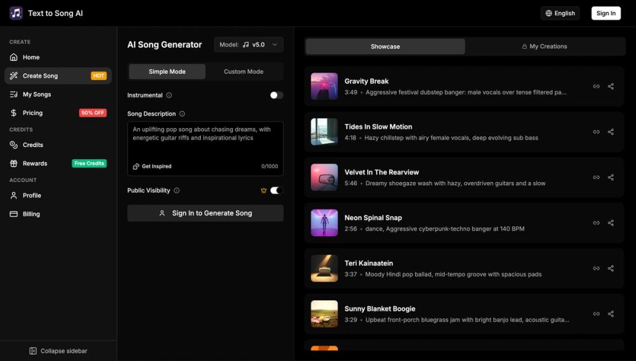The height and width of the screenshot is (361, 636).
Task: Click the Neon Spinal Snap cover thumbnail
Action: pyautogui.click(x=324, y=223)
